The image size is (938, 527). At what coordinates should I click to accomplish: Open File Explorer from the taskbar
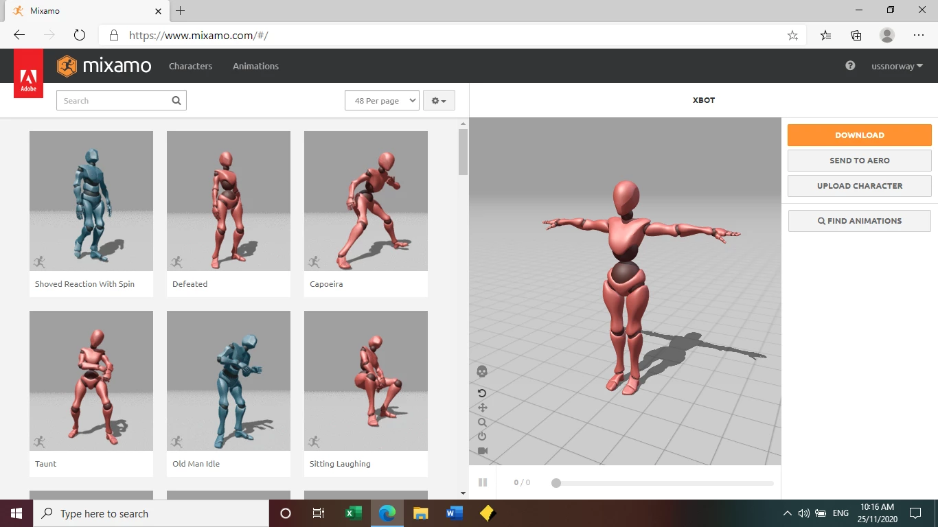click(421, 513)
